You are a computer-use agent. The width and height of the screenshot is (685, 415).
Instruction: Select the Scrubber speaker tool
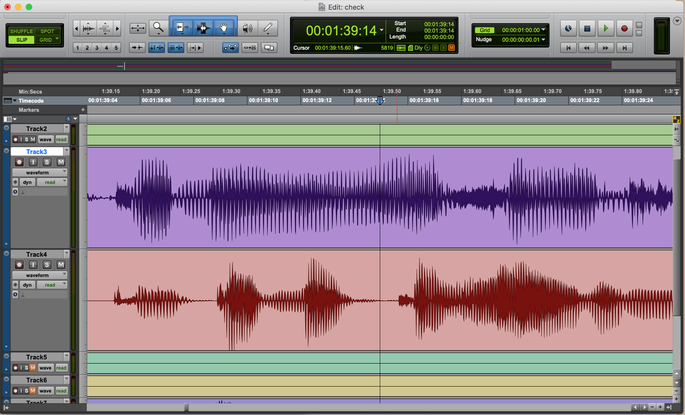pos(248,27)
